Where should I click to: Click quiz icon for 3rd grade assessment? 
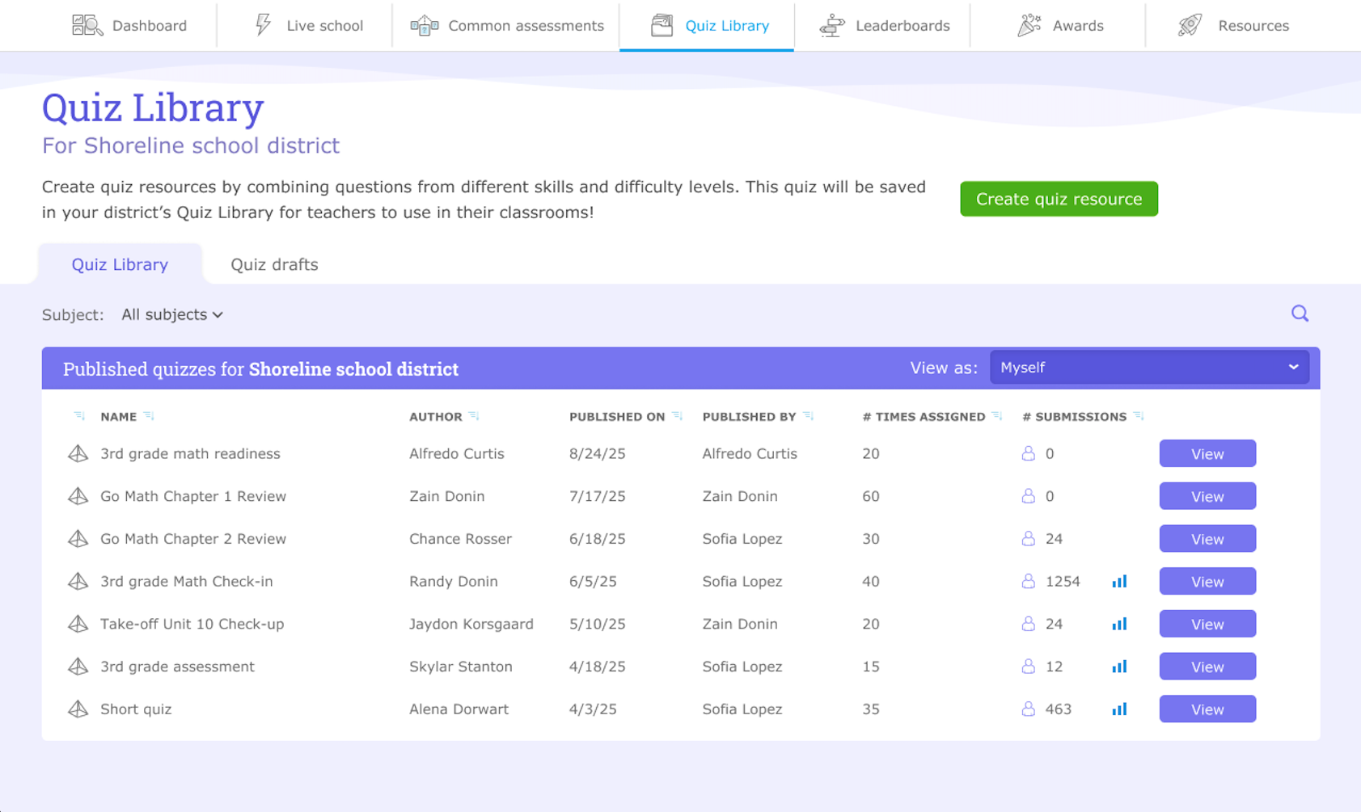(x=78, y=667)
